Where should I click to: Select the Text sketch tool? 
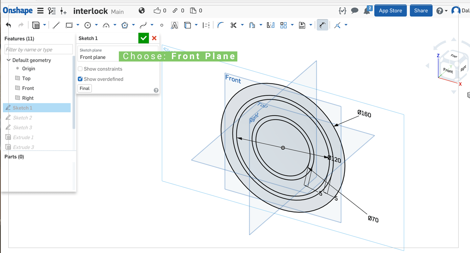(174, 25)
